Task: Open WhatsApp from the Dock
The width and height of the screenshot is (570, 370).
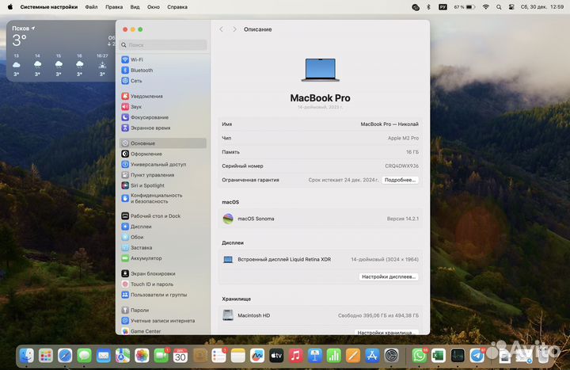Action: [x=419, y=356]
